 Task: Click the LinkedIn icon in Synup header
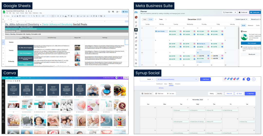tap(231, 79)
